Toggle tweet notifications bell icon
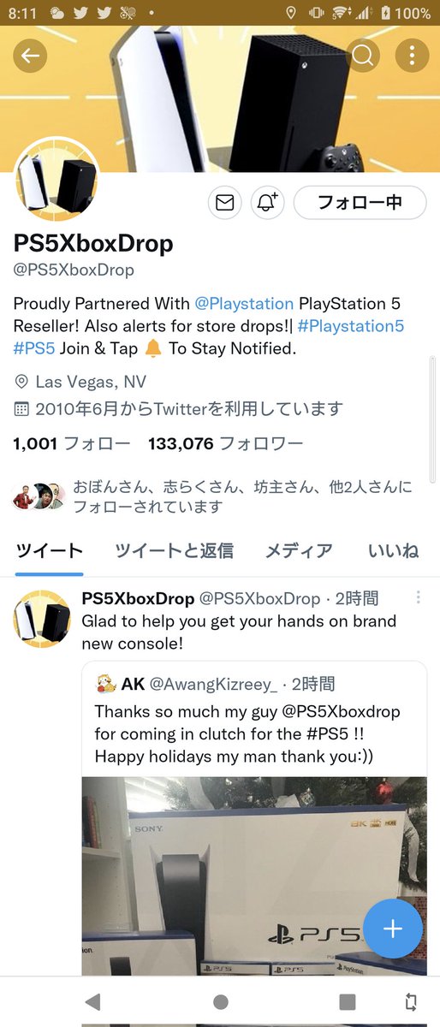Screen dimensions: 440x1027 point(267,203)
